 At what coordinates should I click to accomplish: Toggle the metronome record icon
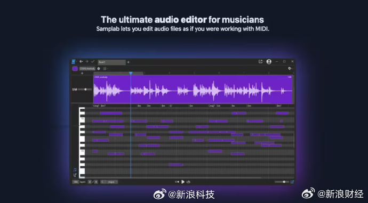[177, 182]
